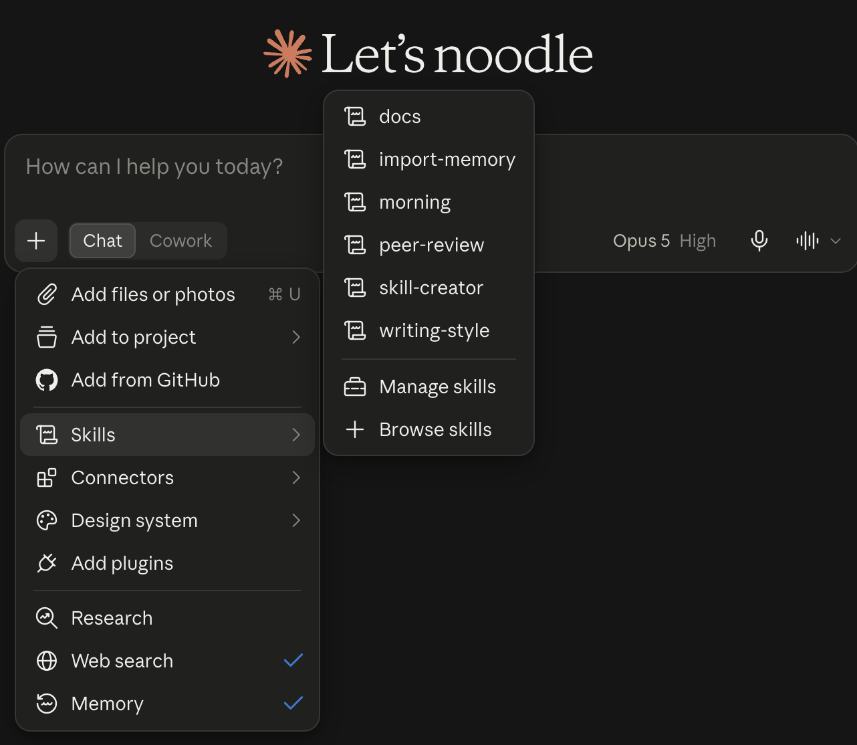Click the scroll icon beside docs skill

coord(355,116)
